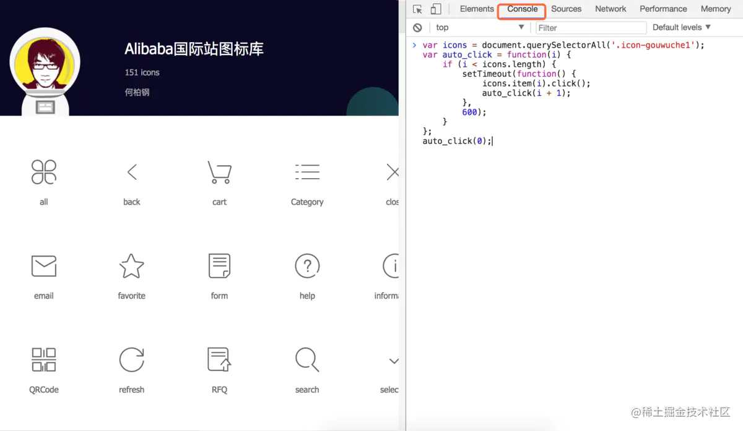
Task: Select the Category list icon
Action: 307,173
